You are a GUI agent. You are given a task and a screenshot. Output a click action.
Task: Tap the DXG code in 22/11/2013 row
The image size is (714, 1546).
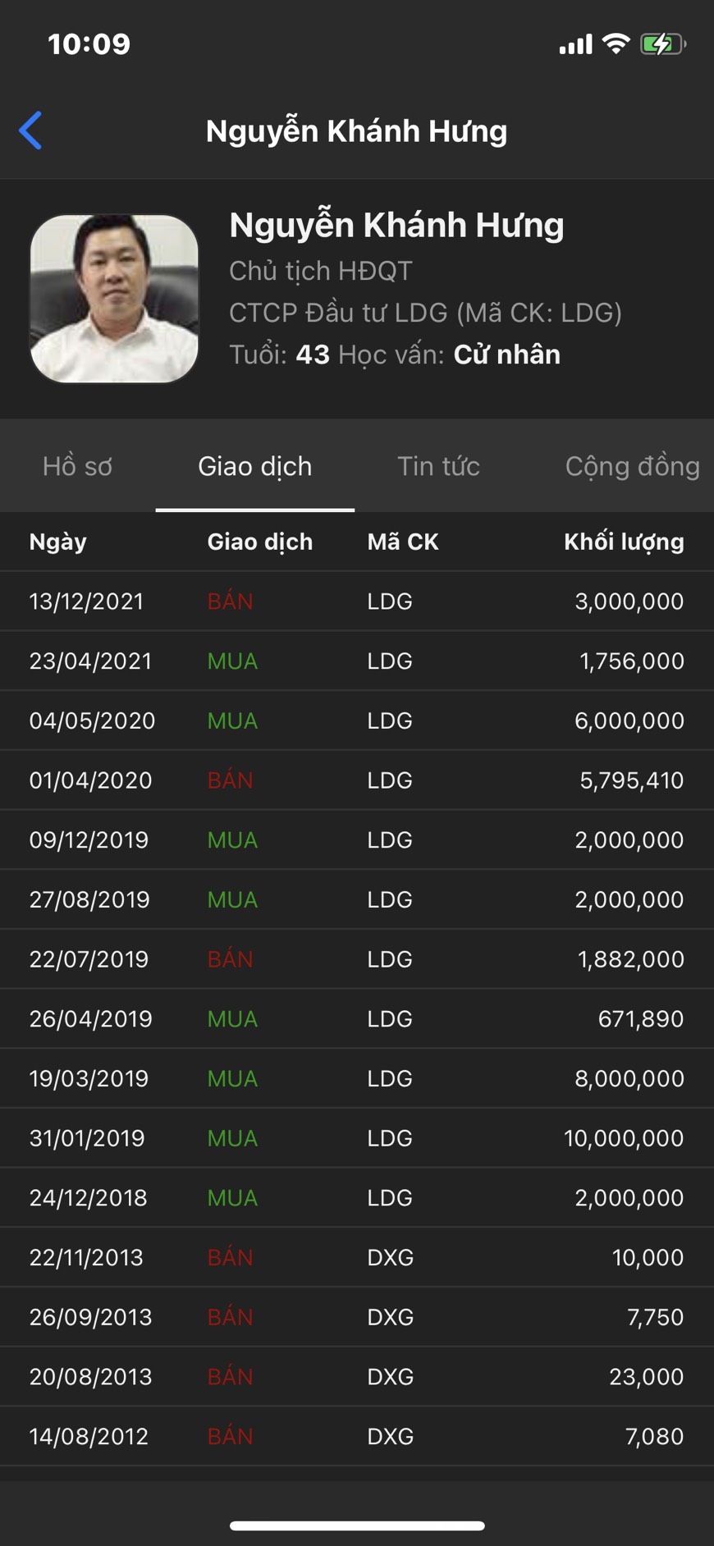click(391, 1257)
